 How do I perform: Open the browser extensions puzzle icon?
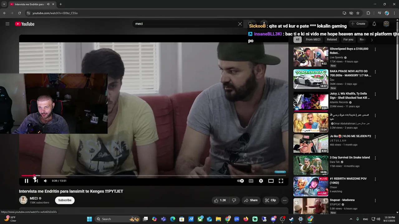(368, 13)
